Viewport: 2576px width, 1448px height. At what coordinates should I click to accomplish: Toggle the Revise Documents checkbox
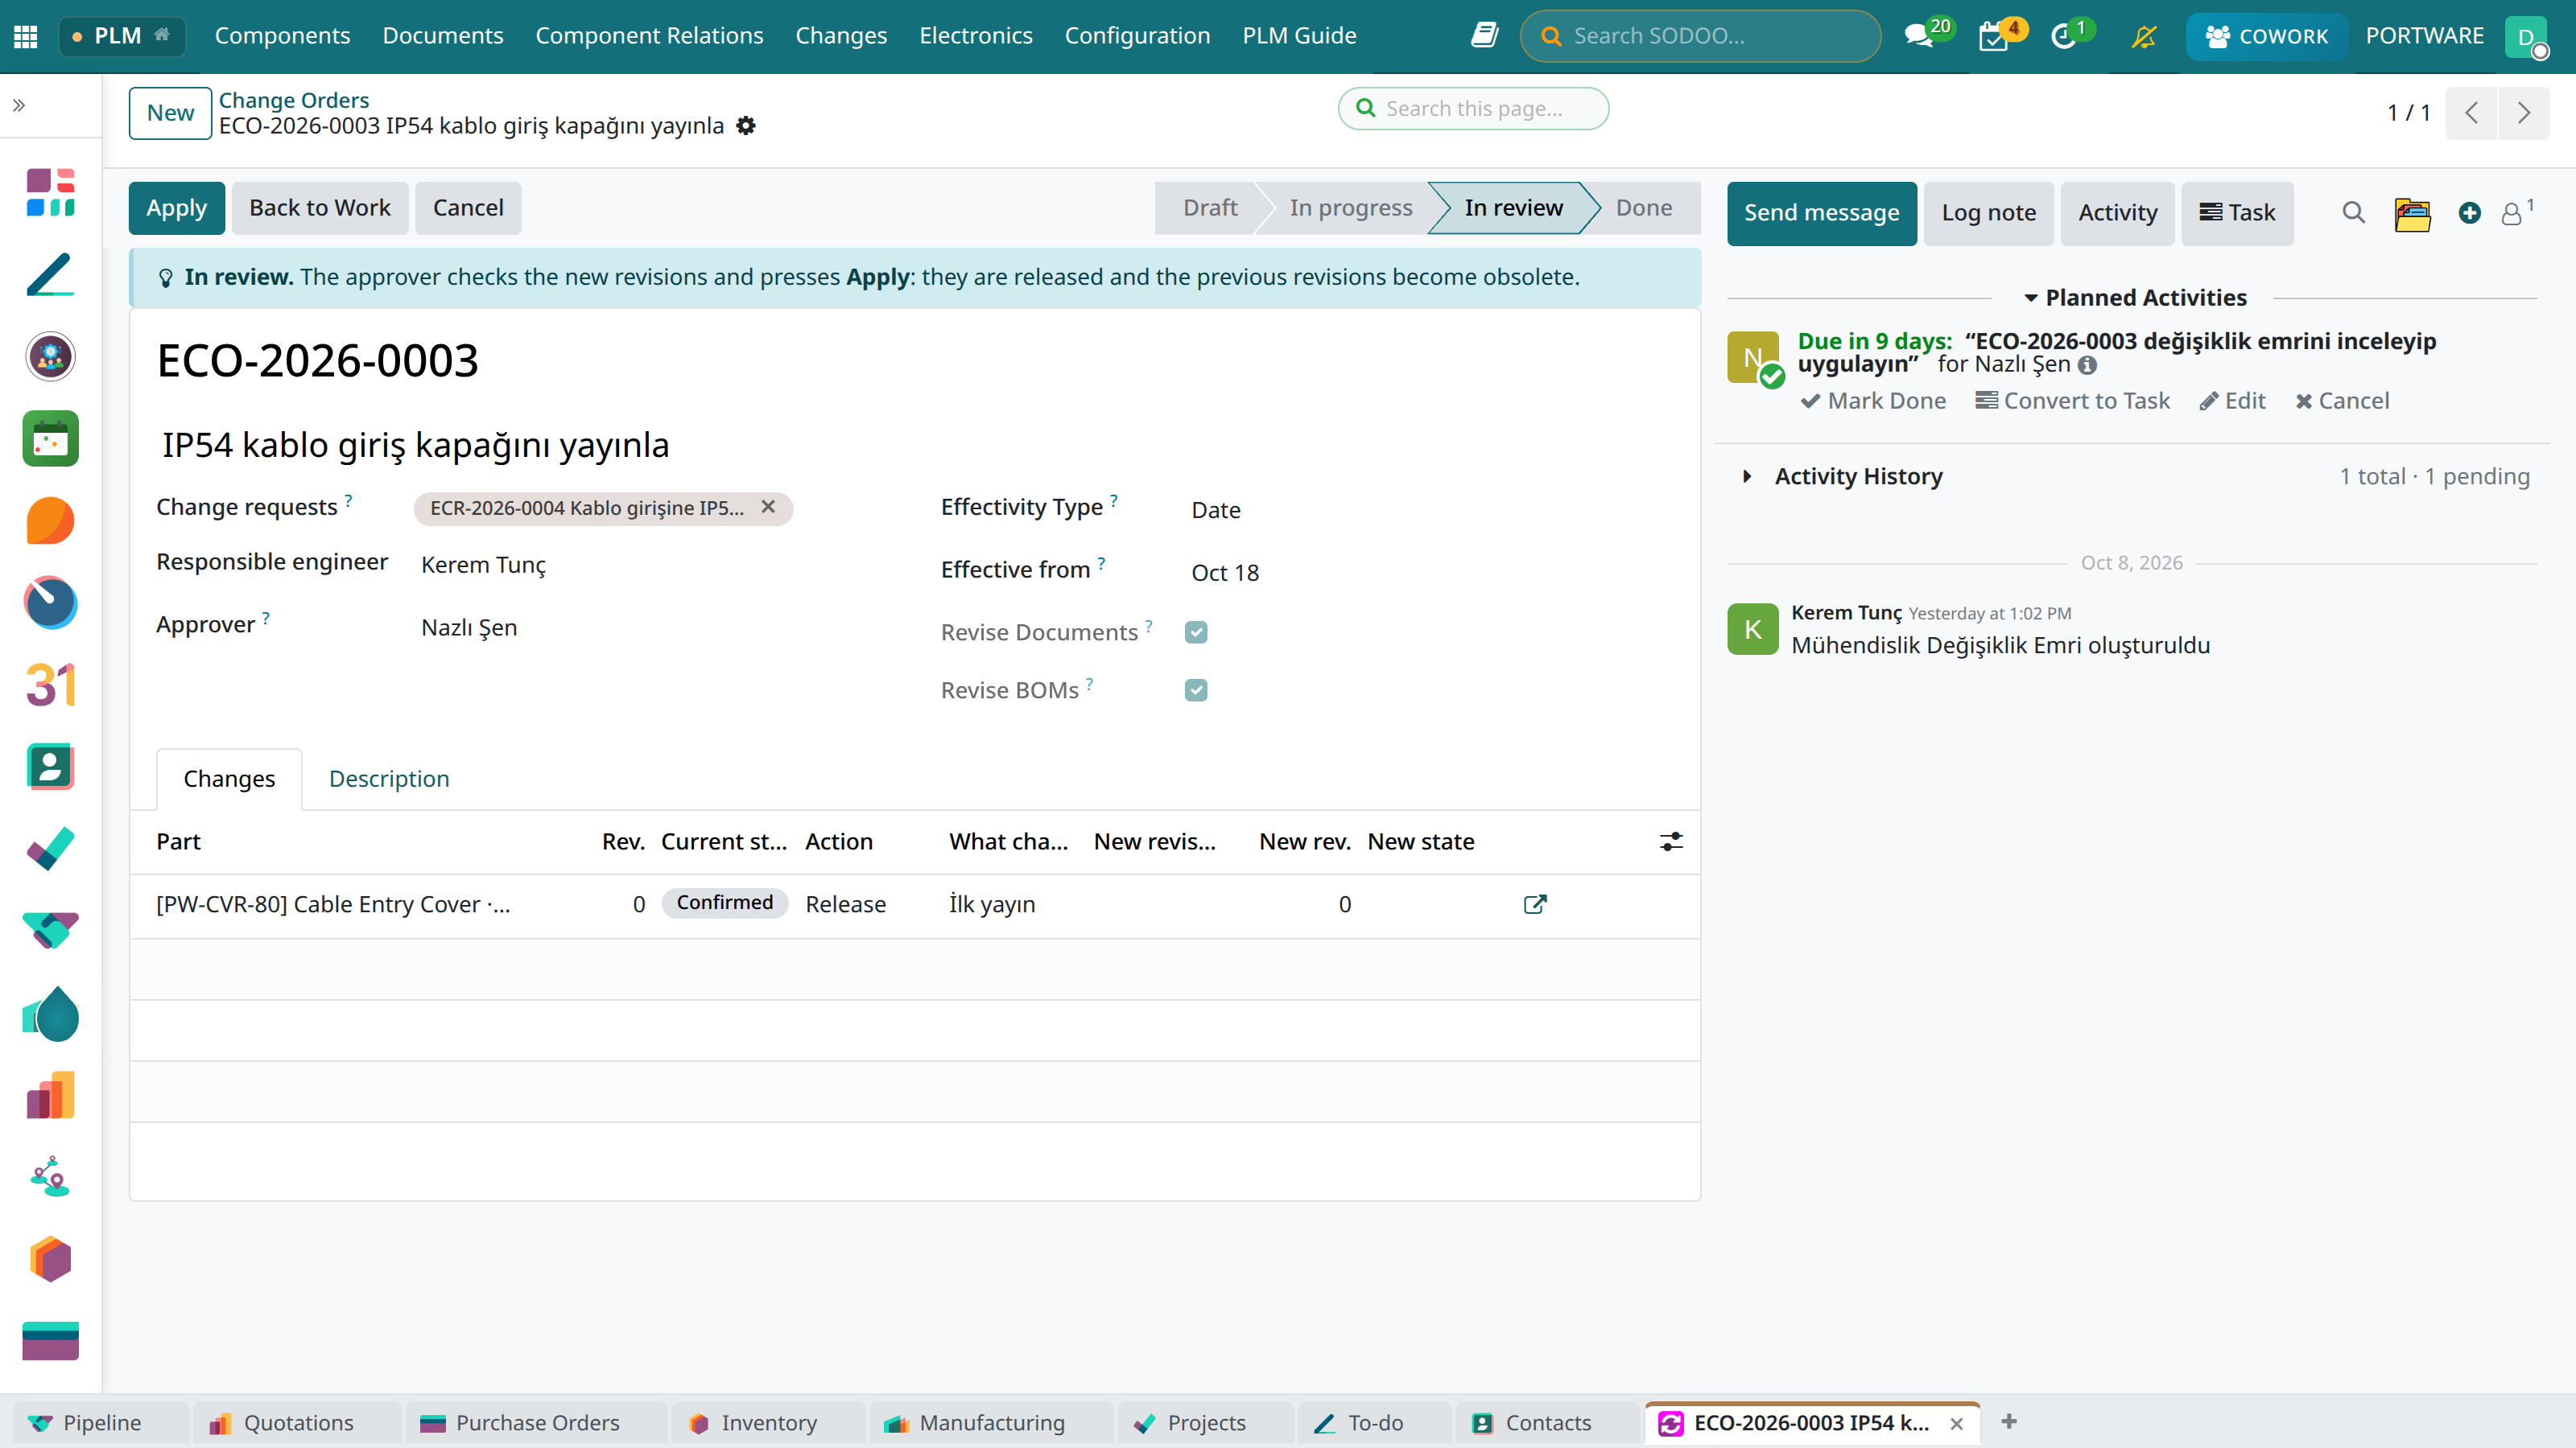[1196, 631]
